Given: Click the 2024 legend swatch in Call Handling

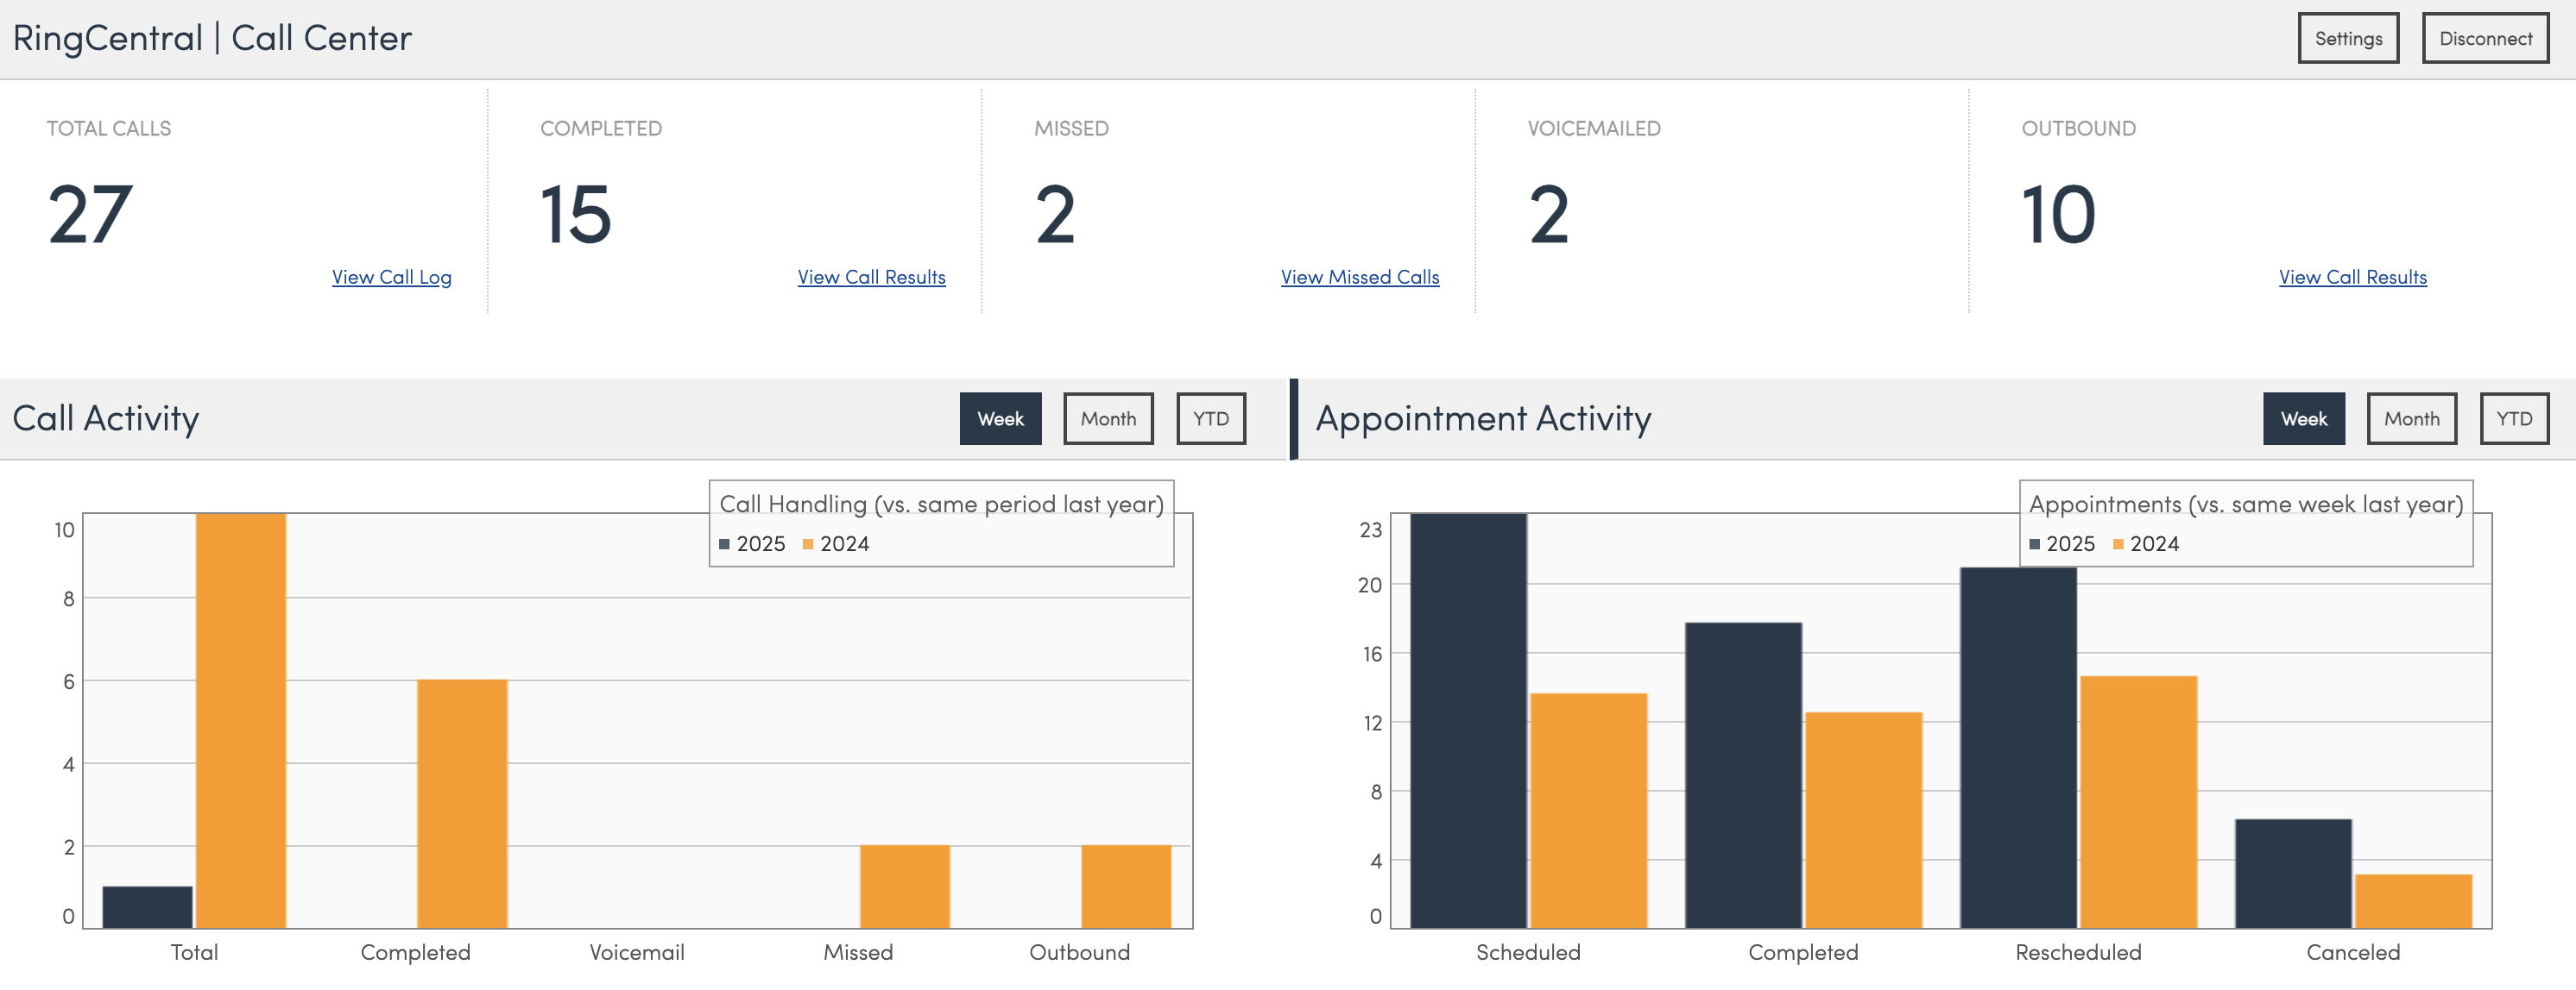Looking at the screenshot, I should point(808,544).
